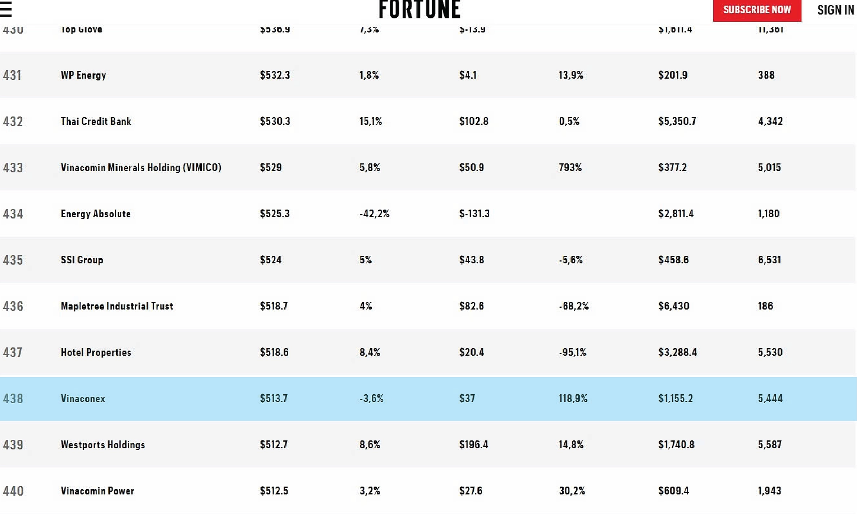The image size is (857, 514).
Task: Select the Thai Credit Bank entry
Action: (x=96, y=121)
